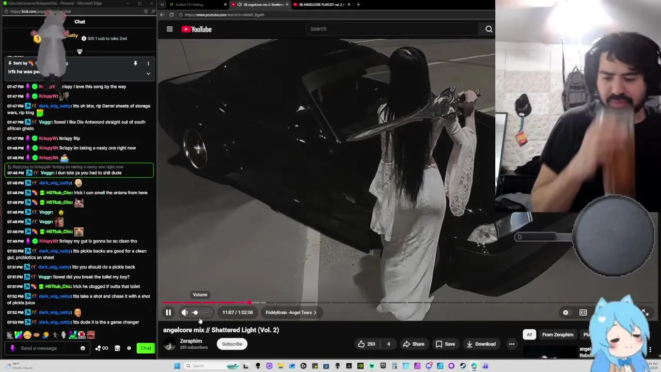Click the YouTube search magnifier button
Viewport: 661px width, 372px height.
pos(489,29)
